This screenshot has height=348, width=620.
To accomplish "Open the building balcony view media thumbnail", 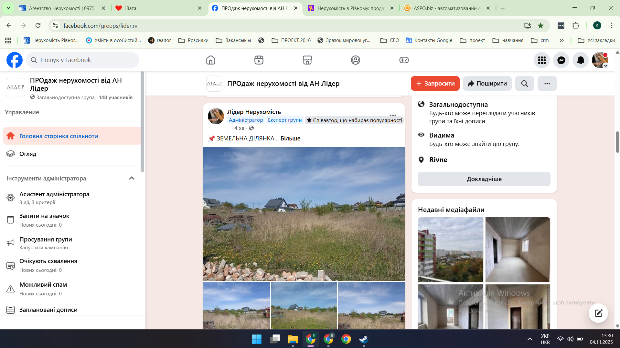I will click(450, 250).
